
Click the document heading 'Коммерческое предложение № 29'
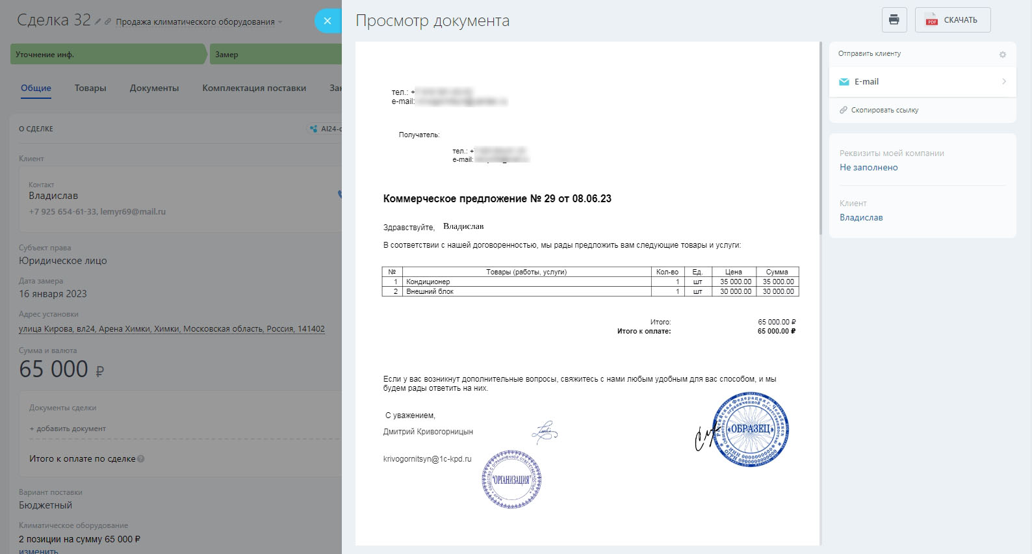click(497, 199)
